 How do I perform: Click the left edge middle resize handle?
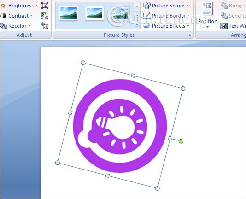(70, 113)
